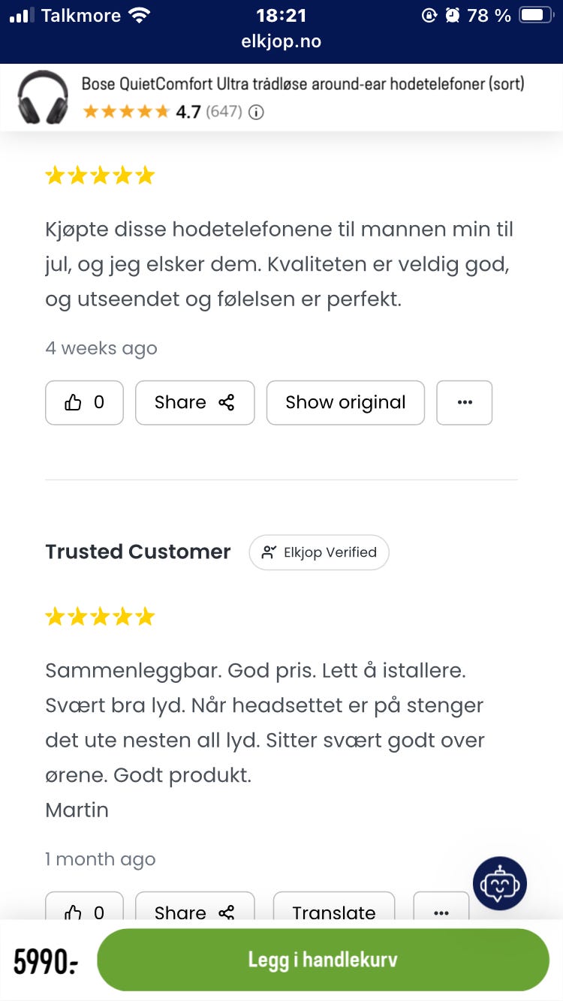Open the Bose headphones product thumbnail
563x1001 pixels.
point(43,98)
